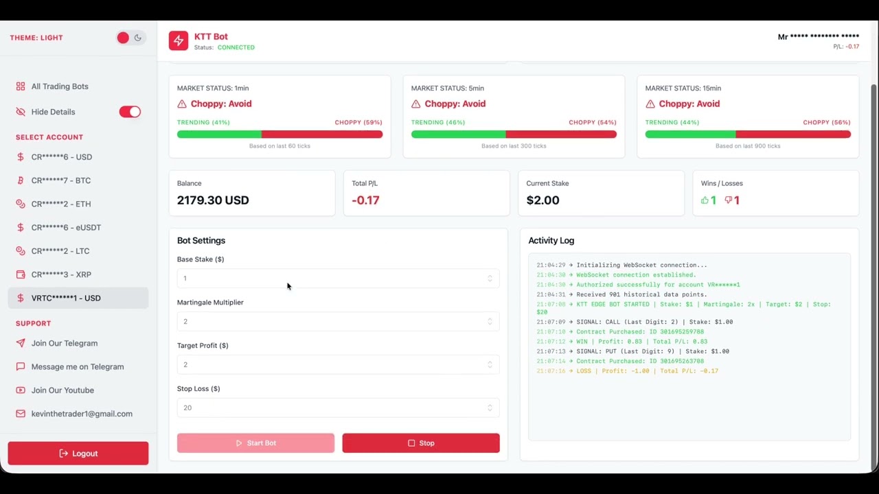879x494 pixels.
Task: Open Message me on Telegram link
Action: (x=78, y=366)
